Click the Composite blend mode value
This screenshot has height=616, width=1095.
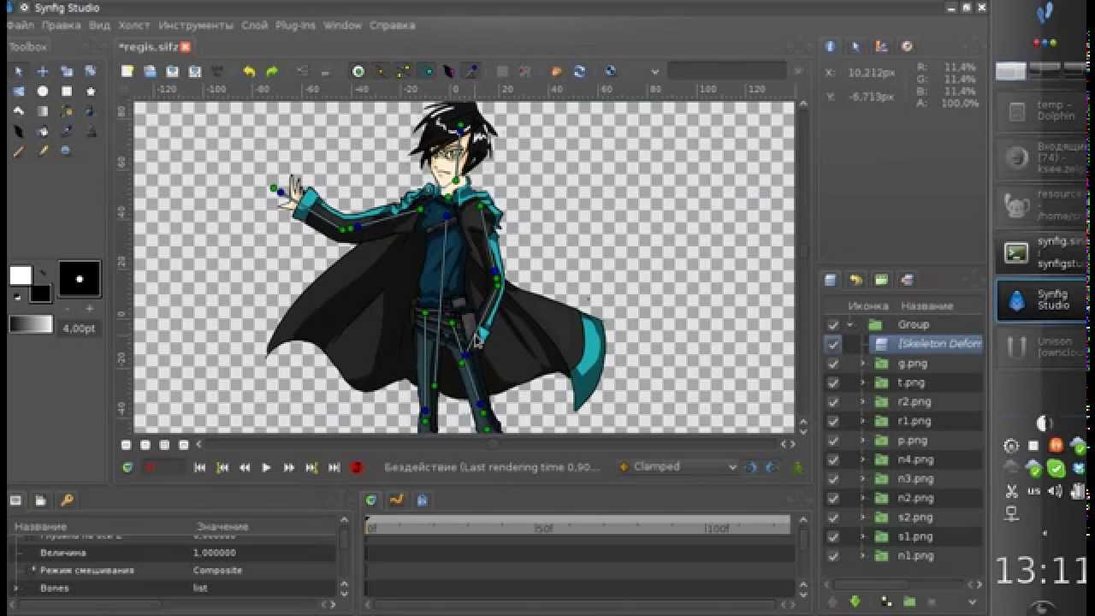[217, 571]
